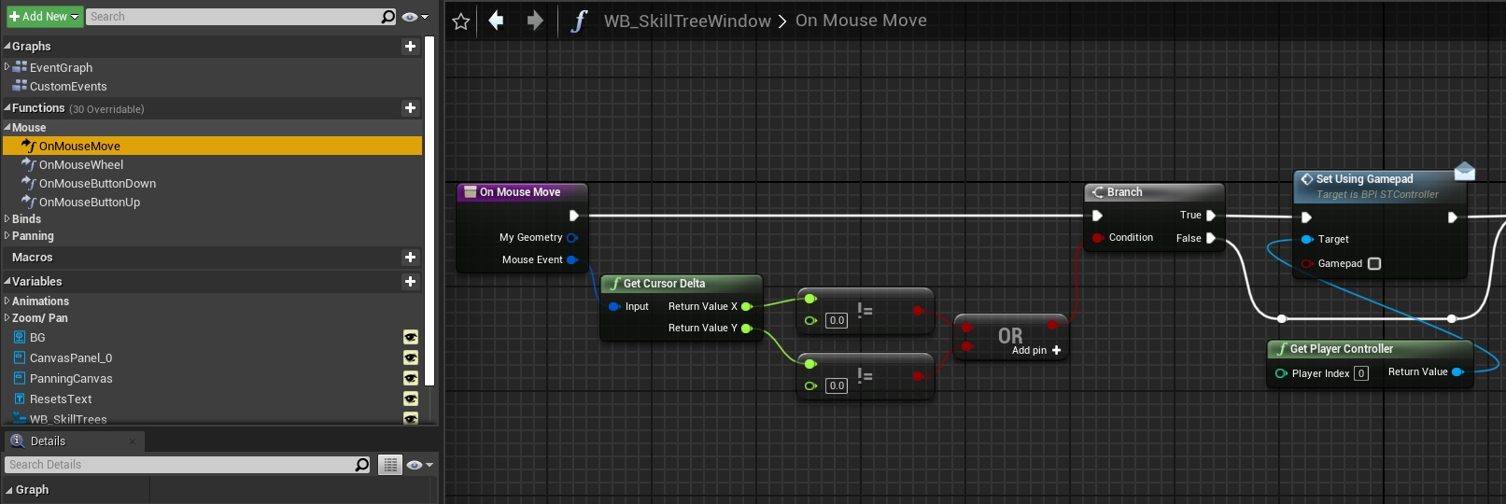Toggle visibility eye for BG variable

pyautogui.click(x=410, y=338)
